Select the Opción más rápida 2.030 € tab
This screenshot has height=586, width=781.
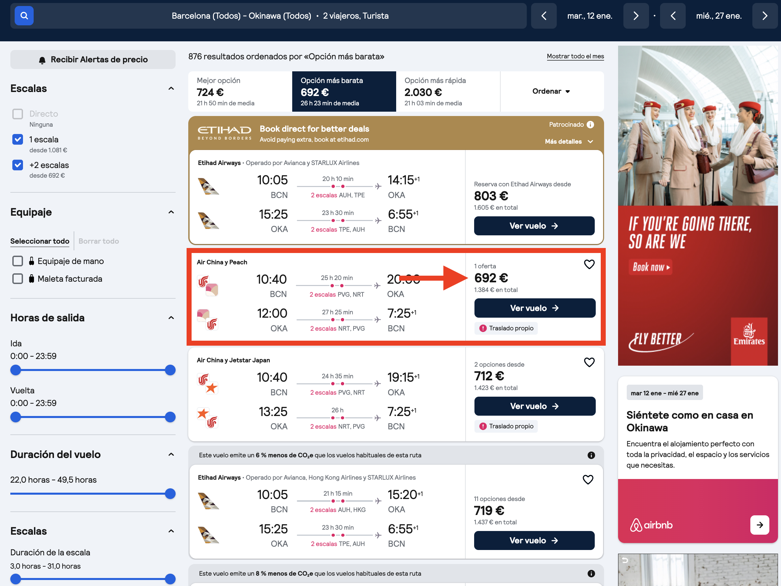tap(448, 91)
